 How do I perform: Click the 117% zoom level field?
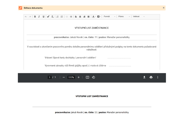[71, 77]
